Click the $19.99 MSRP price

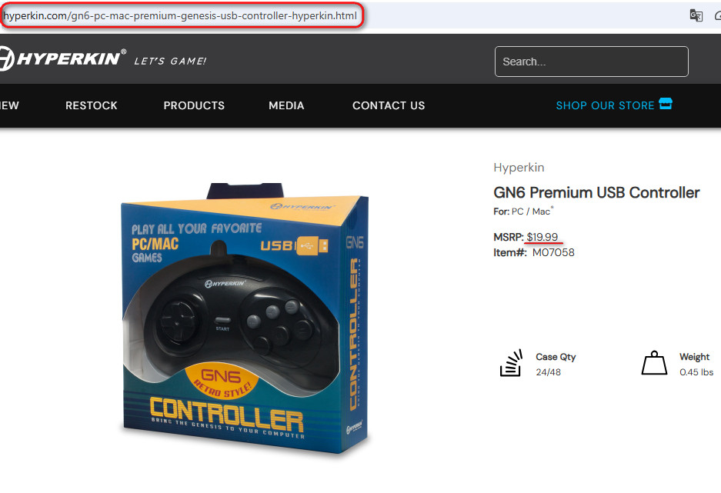[x=542, y=237]
